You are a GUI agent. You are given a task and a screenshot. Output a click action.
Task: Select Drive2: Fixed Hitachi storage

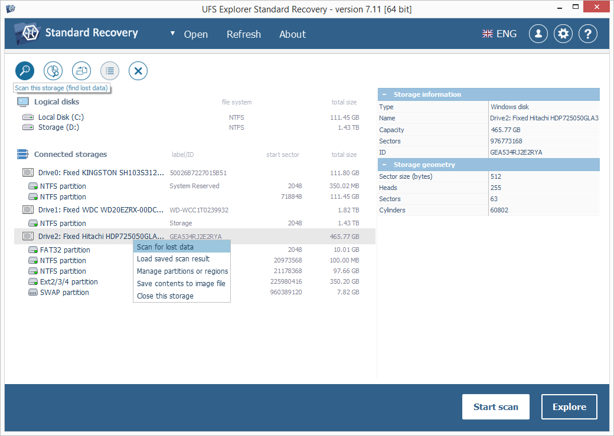coord(195,237)
